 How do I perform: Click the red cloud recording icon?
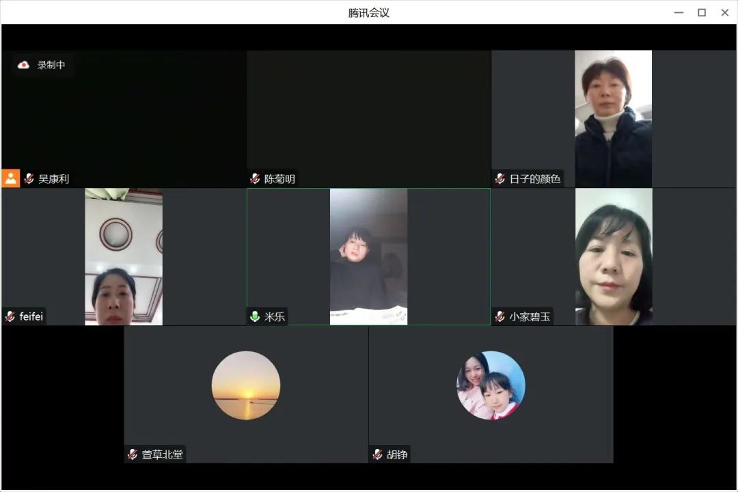(x=23, y=65)
